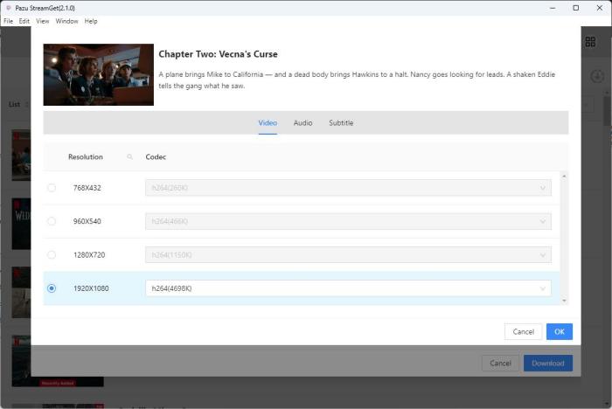Open the codec dropdown for 960X540
The height and width of the screenshot is (409, 612).
[x=348, y=221]
